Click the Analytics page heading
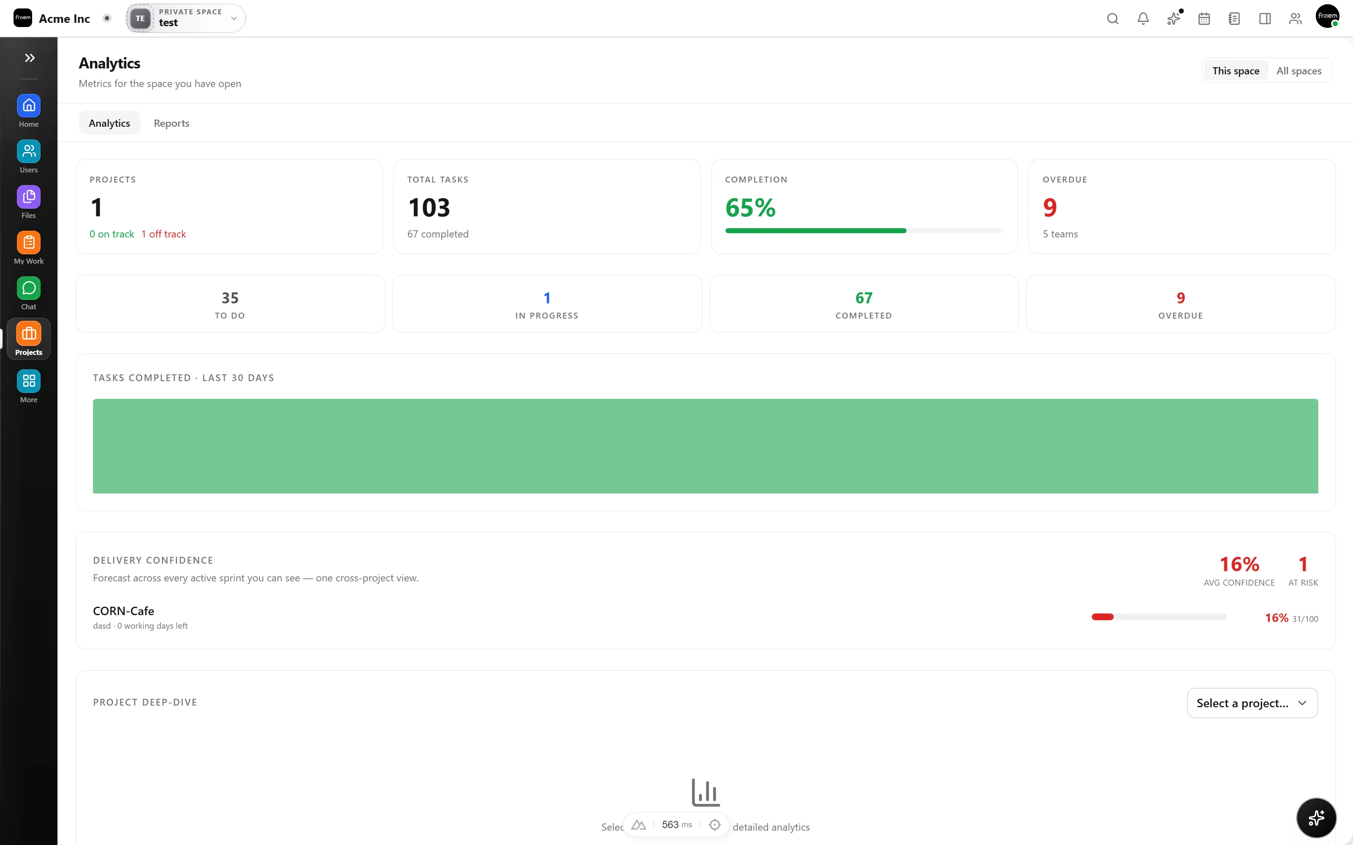The width and height of the screenshot is (1353, 845). click(110, 63)
